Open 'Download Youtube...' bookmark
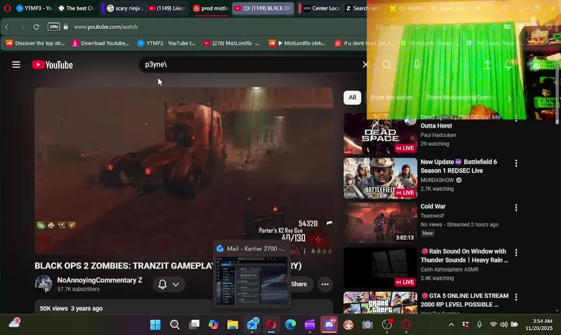The height and width of the screenshot is (335, 561). click(100, 43)
